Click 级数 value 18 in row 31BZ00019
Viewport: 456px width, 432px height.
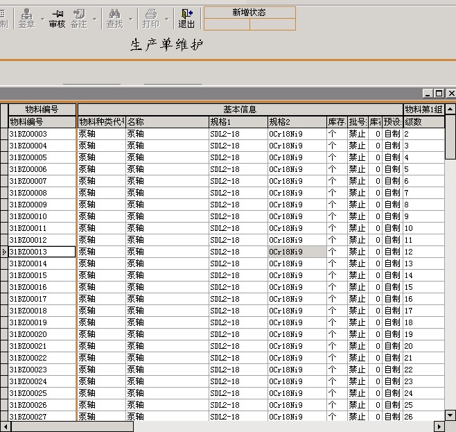[423, 322]
